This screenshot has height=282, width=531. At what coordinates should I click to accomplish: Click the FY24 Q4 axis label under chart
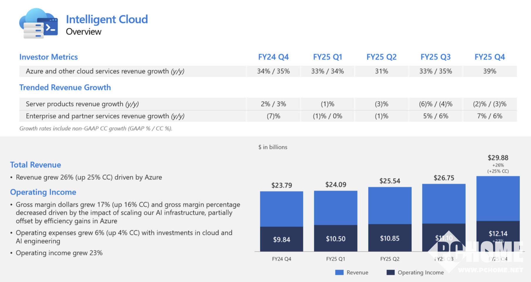point(282,259)
